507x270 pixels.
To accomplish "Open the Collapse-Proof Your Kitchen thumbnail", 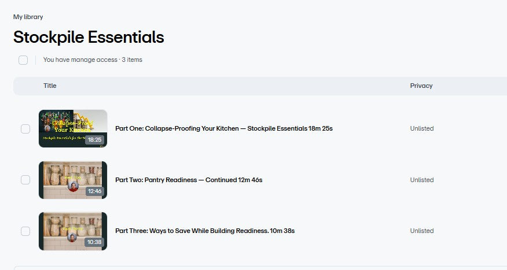I will (72, 128).
